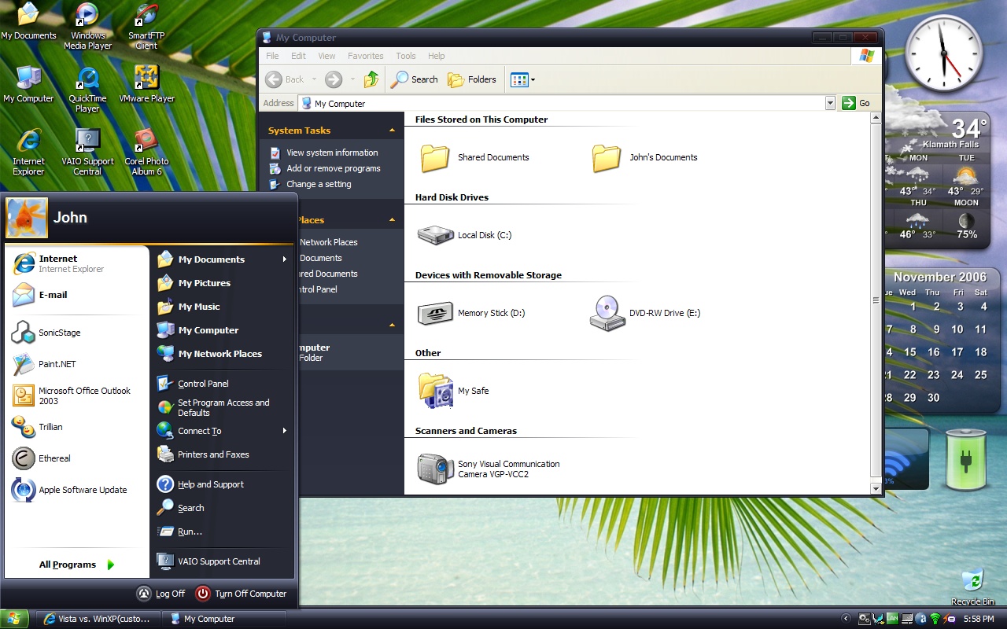The width and height of the screenshot is (1007, 629).
Task: Open Corel Photo Album 6 shortcut
Action: pyautogui.click(x=146, y=152)
